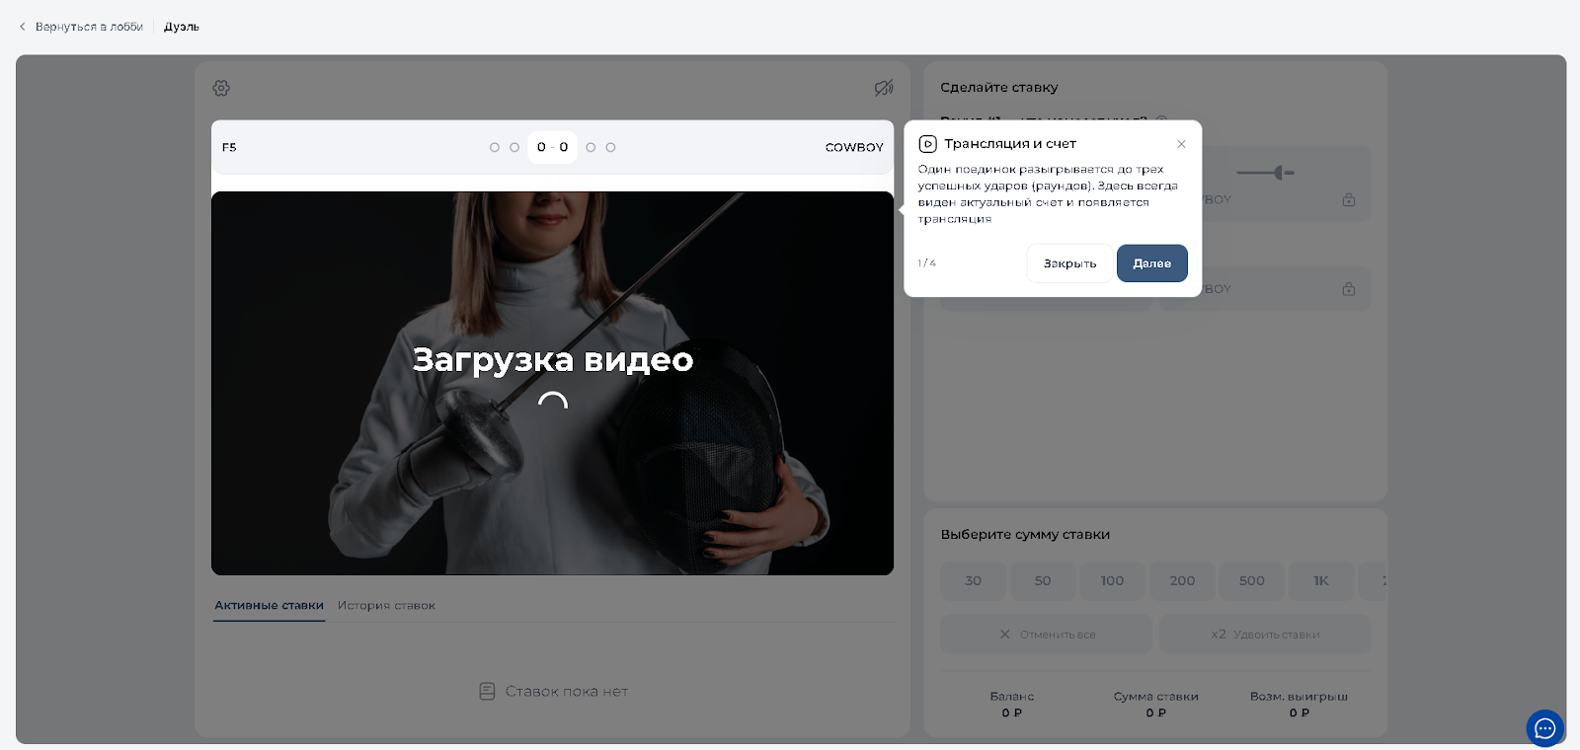Select the 30 bet amount chip
Image resolution: width=1580 pixels, height=750 pixels.
[x=973, y=581]
